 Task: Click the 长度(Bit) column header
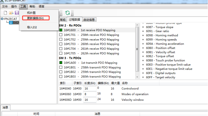(x=90, y=83)
